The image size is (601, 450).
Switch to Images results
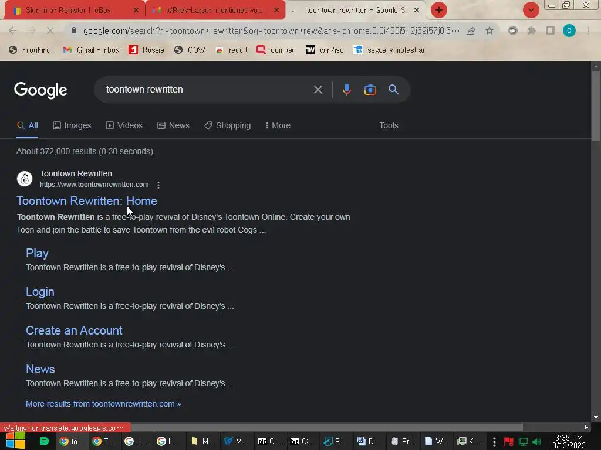click(72, 125)
